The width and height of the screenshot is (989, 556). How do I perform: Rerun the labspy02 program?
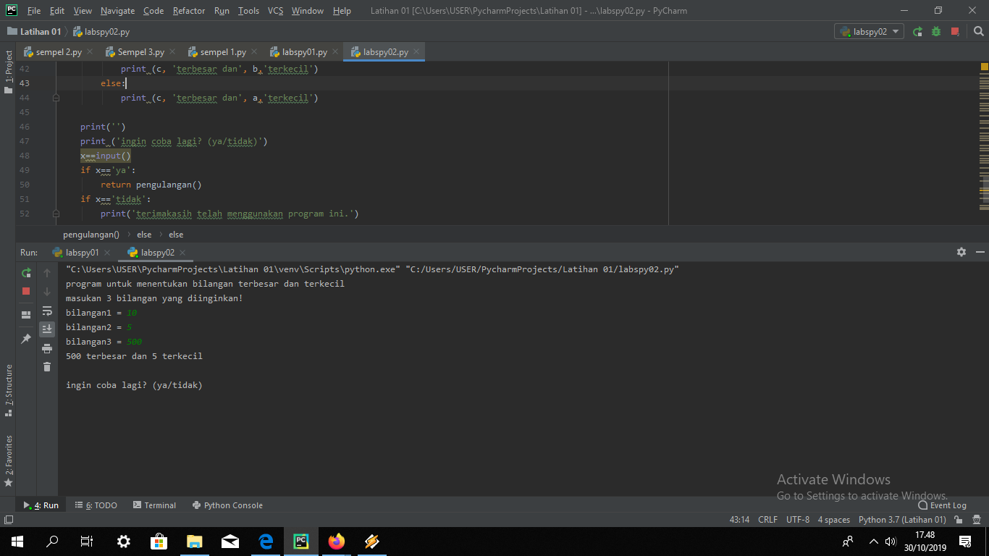point(26,273)
